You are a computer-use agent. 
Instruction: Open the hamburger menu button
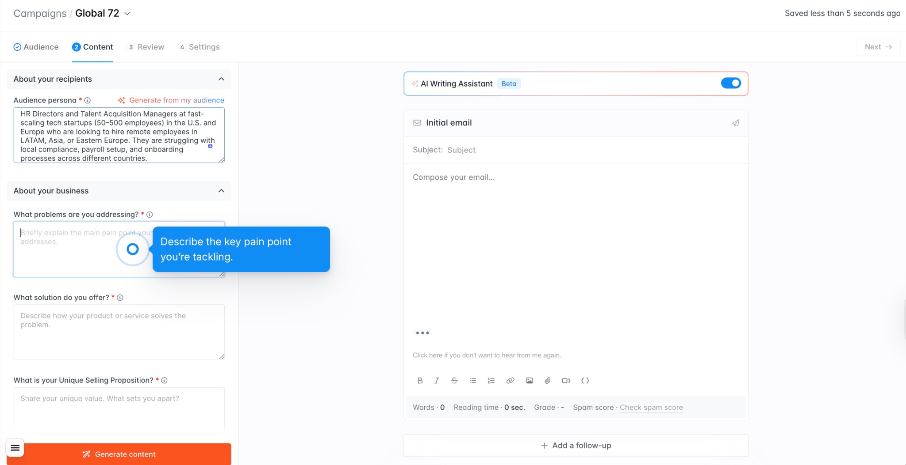[x=15, y=448]
